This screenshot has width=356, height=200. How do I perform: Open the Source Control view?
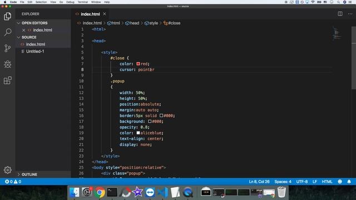click(7, 48)
